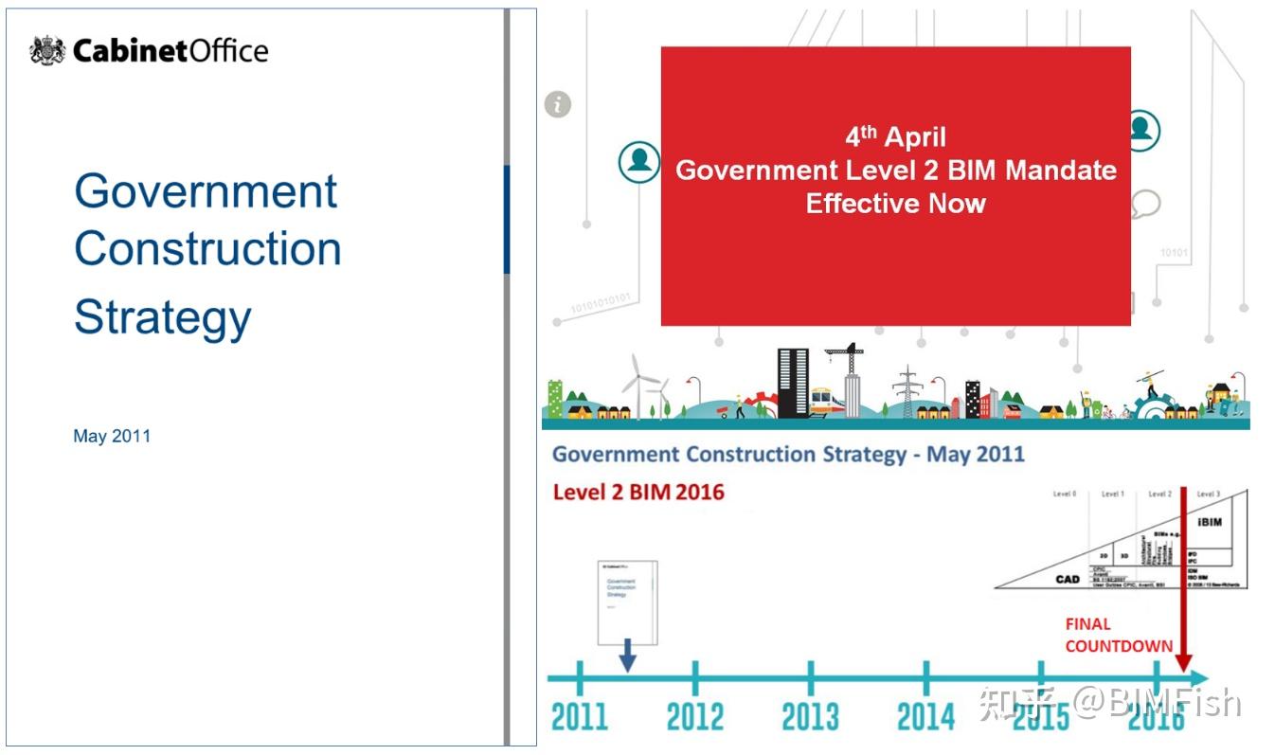
Task: Click the left teal person avatar icon
Action: pyautogui.click(x=639, y=161)
